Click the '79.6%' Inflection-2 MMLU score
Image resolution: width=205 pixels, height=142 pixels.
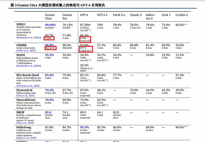click(x=150, y=25)
